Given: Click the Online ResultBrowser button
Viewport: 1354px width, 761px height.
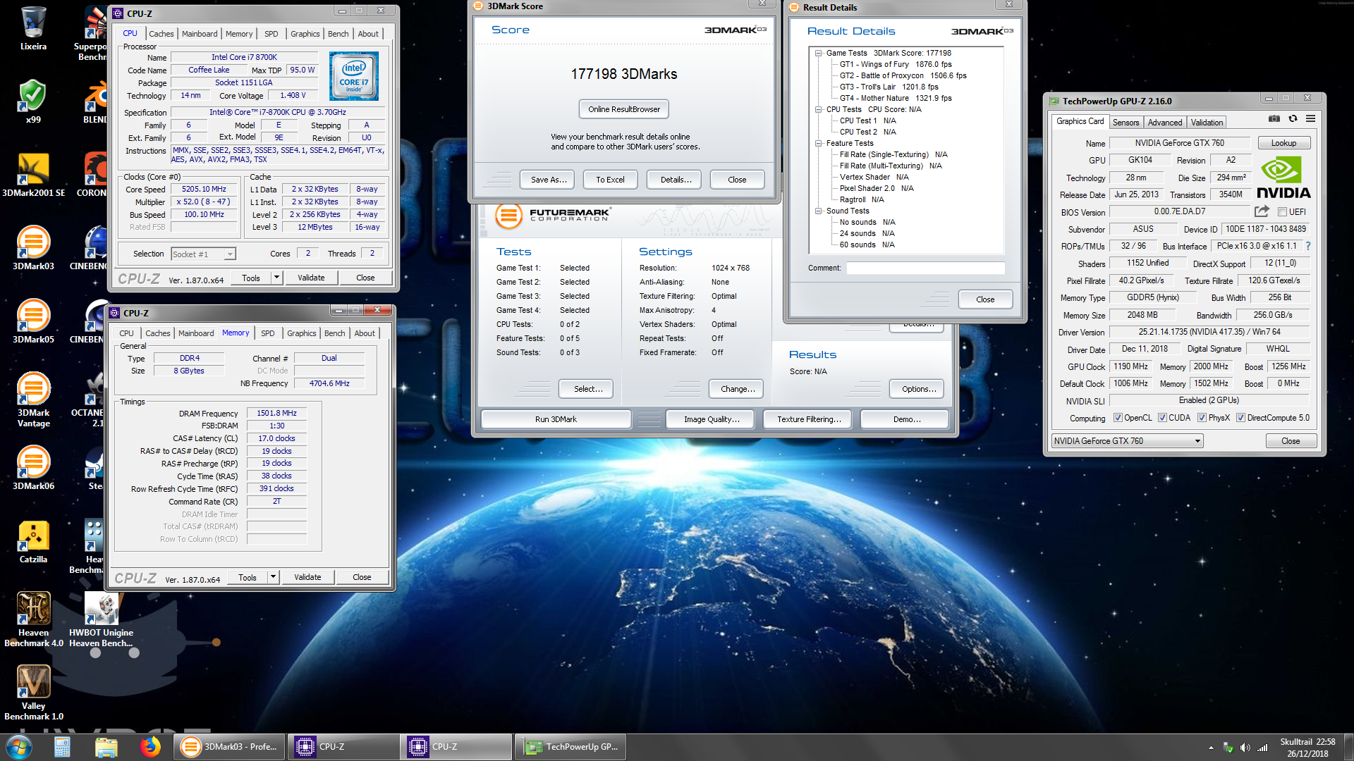Looking at the screenshot, I should point(624,109).
